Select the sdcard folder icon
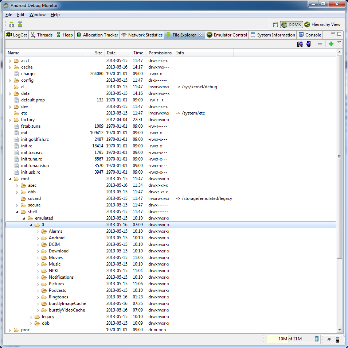The height and width of the screenshot is (348, 348). [x=24, y=198]
